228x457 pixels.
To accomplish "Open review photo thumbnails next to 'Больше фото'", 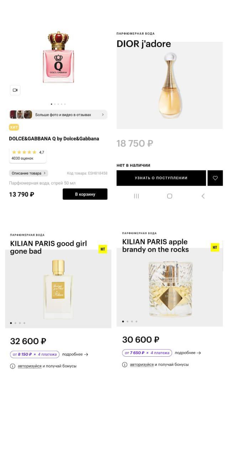I will tap(21, 115).
